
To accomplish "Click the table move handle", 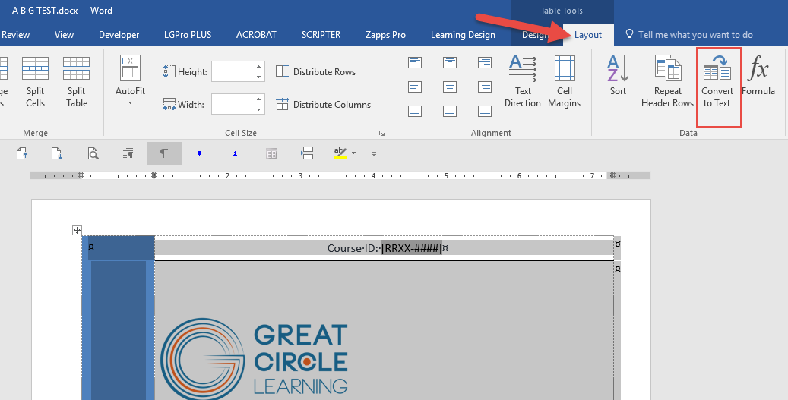I will tap(77, 231).
